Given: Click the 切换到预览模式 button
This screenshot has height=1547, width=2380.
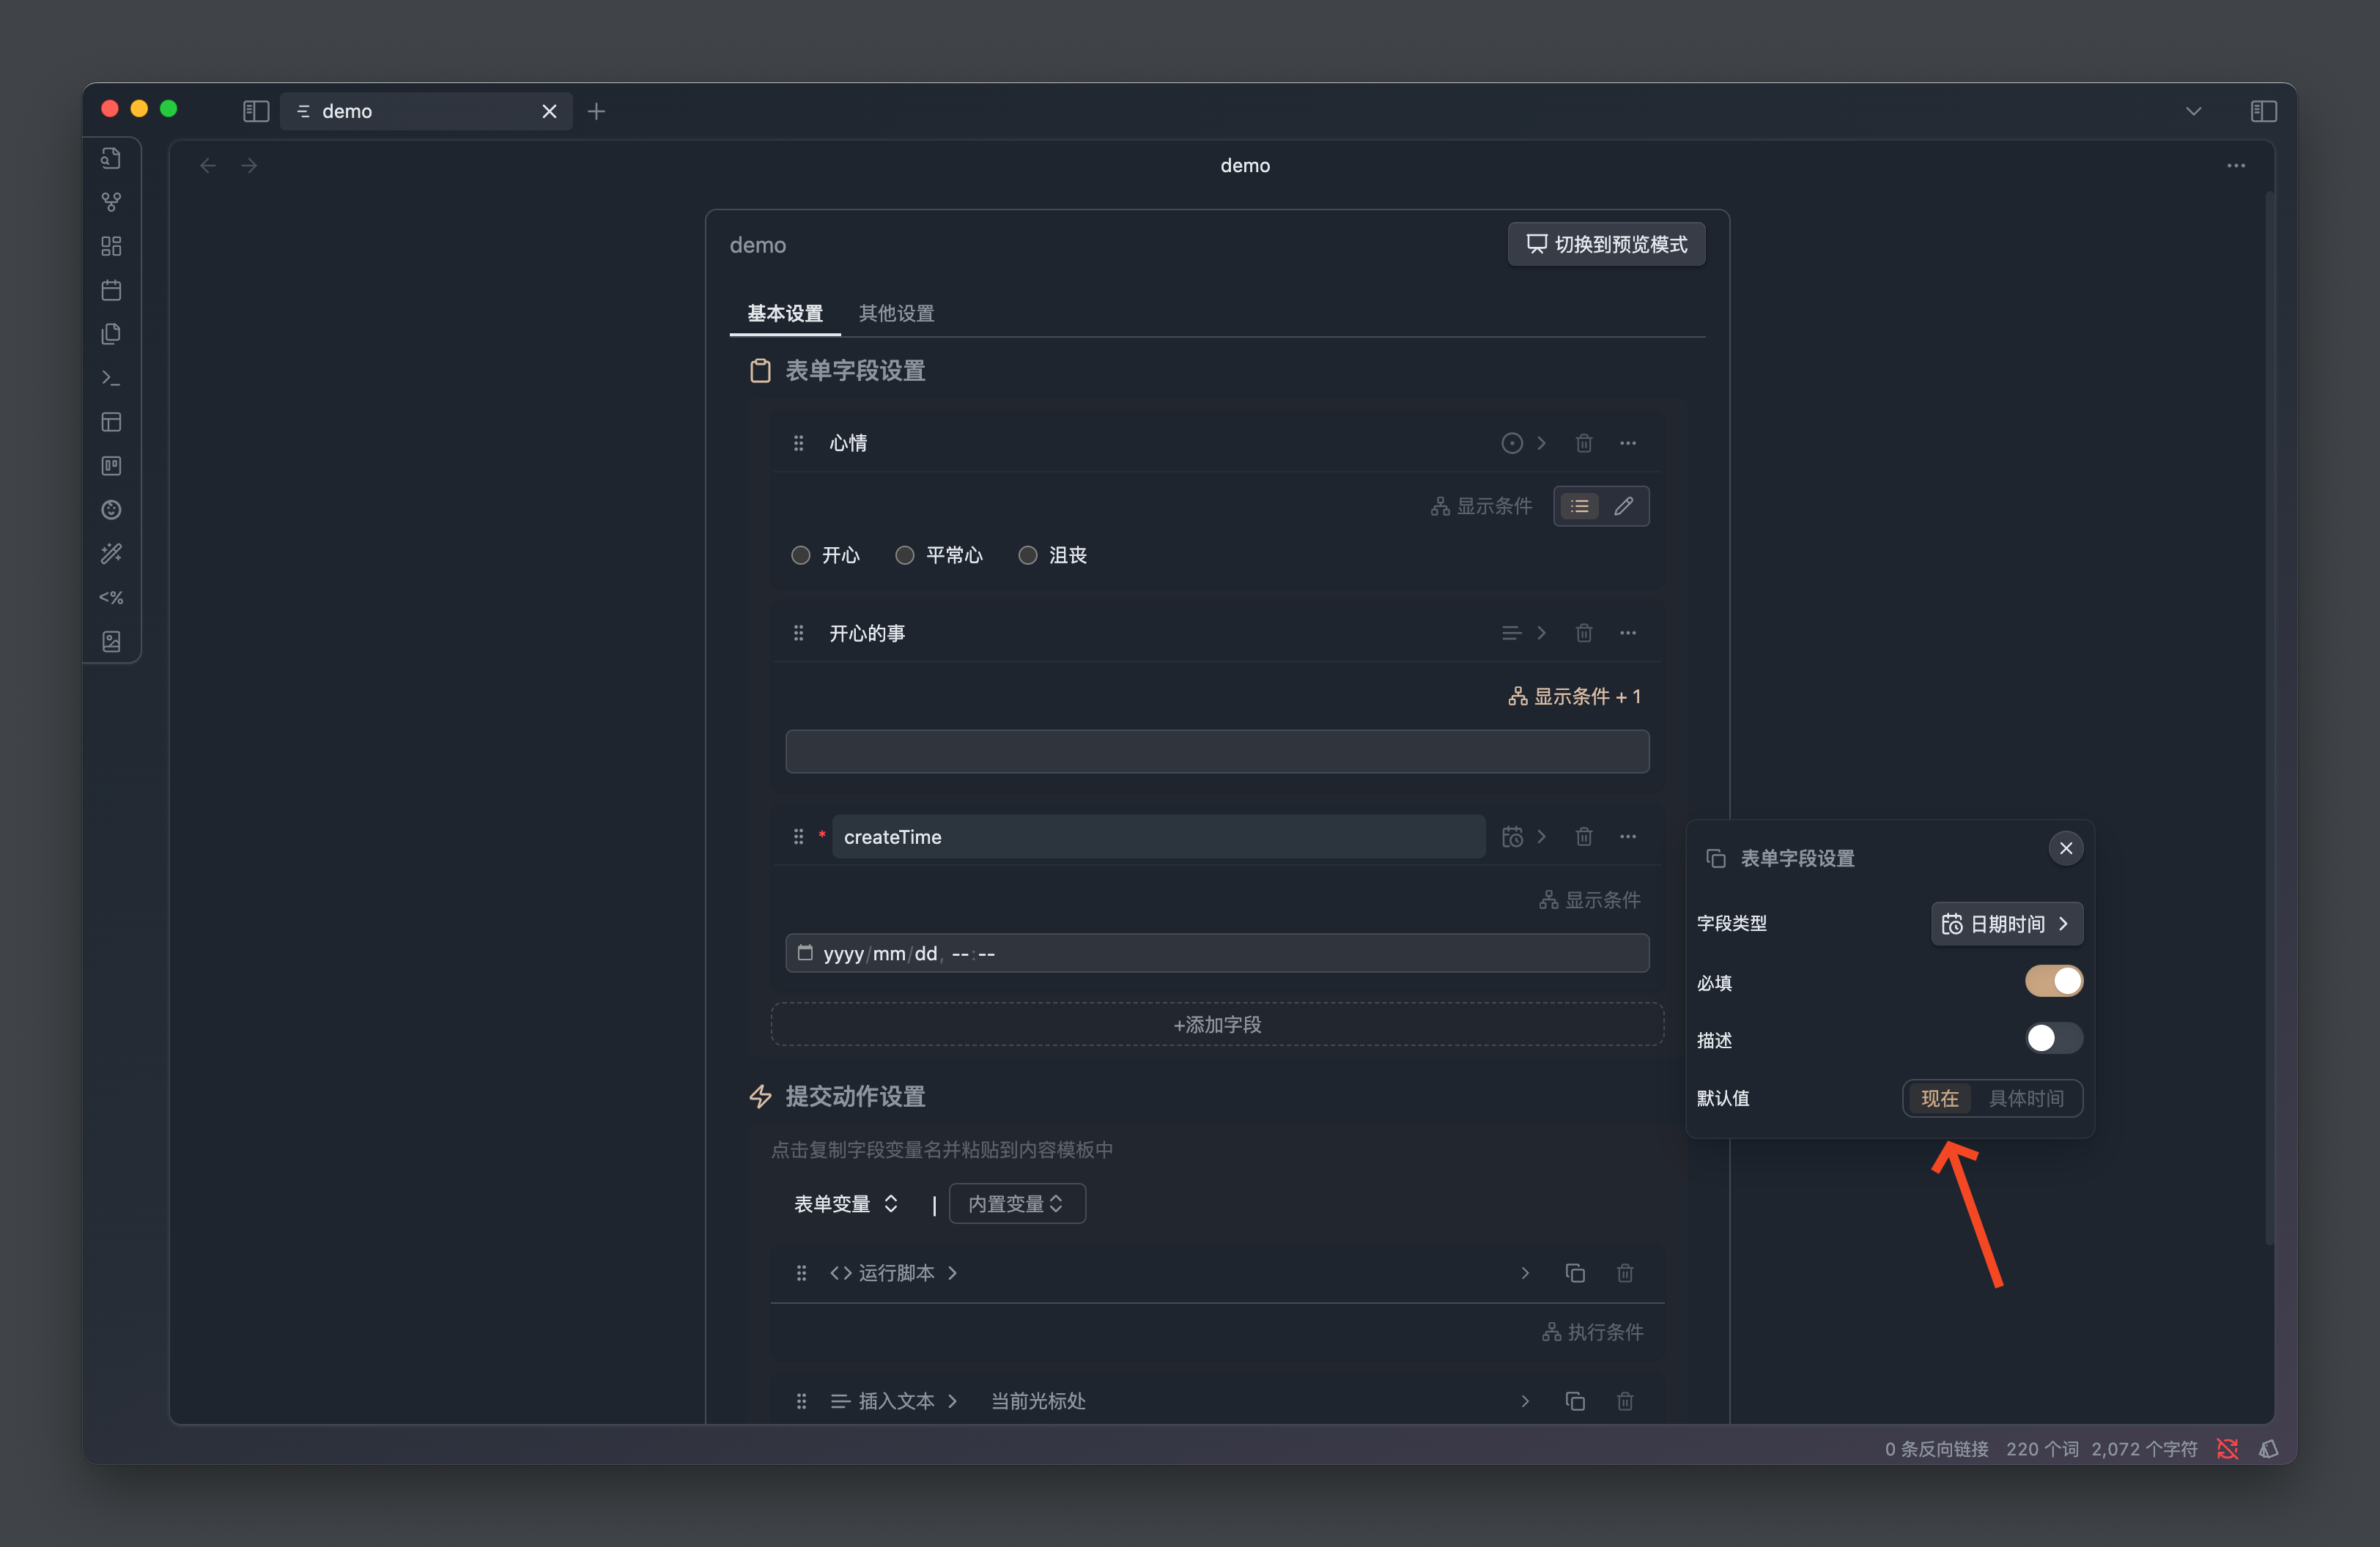Looking at the screenshot, I should click(1606, 245).
